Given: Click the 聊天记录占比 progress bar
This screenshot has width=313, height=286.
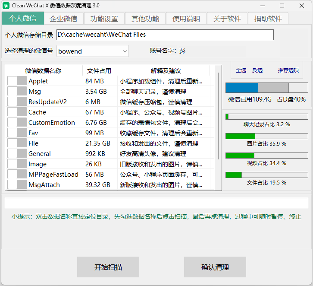Looking at the screenshot, I should coord(267,117).
